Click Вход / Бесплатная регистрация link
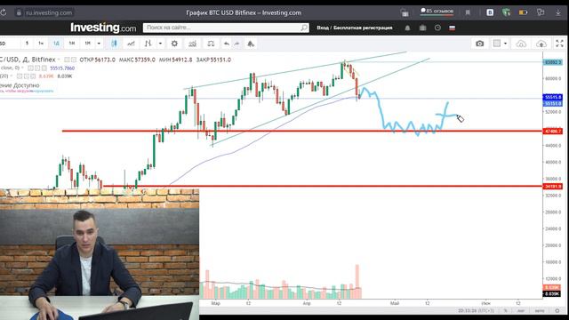The image size is (569, 320). (355, 28)
